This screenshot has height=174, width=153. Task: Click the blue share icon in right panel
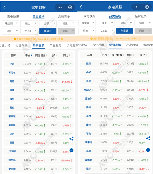[148, 138]
